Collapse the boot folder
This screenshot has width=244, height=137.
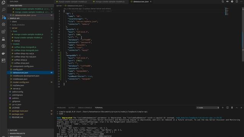[x=15, y=31]
